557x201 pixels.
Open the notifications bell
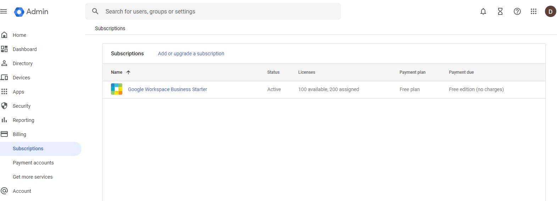click(x=483, y=11)
